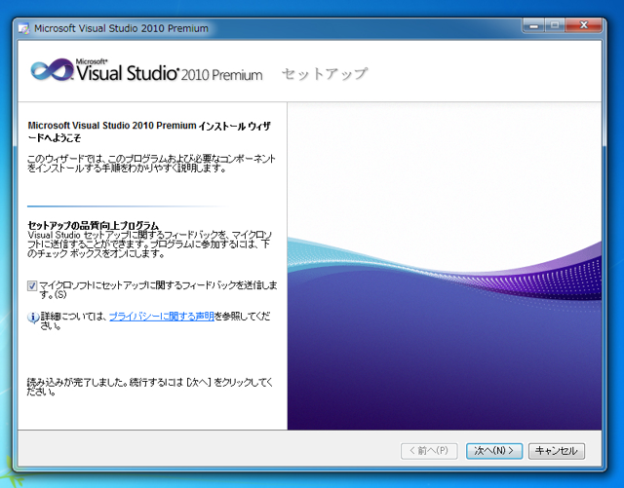The image size is (624, 488).
Task: Click the disabled maximize button
Action: tap(555, 25)
